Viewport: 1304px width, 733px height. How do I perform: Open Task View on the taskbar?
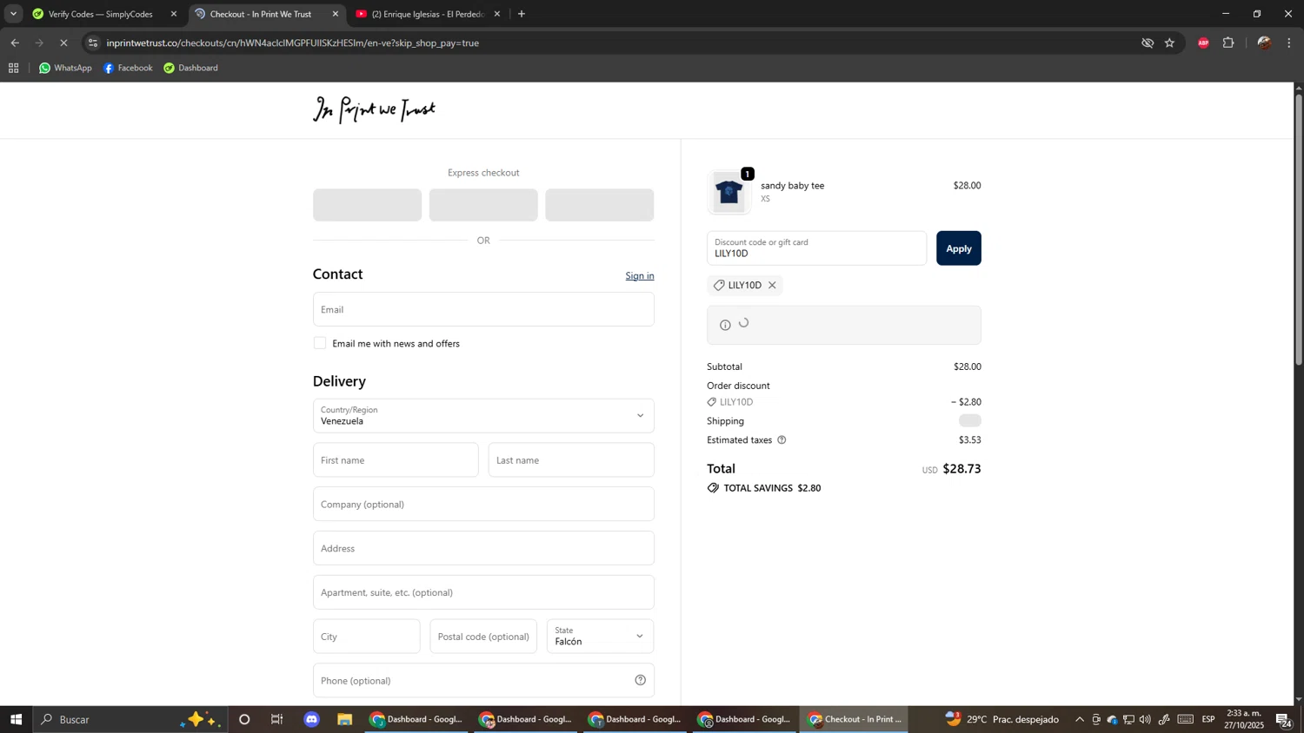[277, 719]
